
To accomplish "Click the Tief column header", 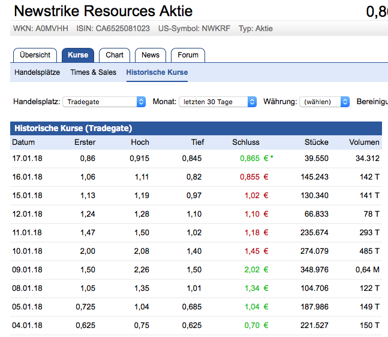I will (197, 142).
